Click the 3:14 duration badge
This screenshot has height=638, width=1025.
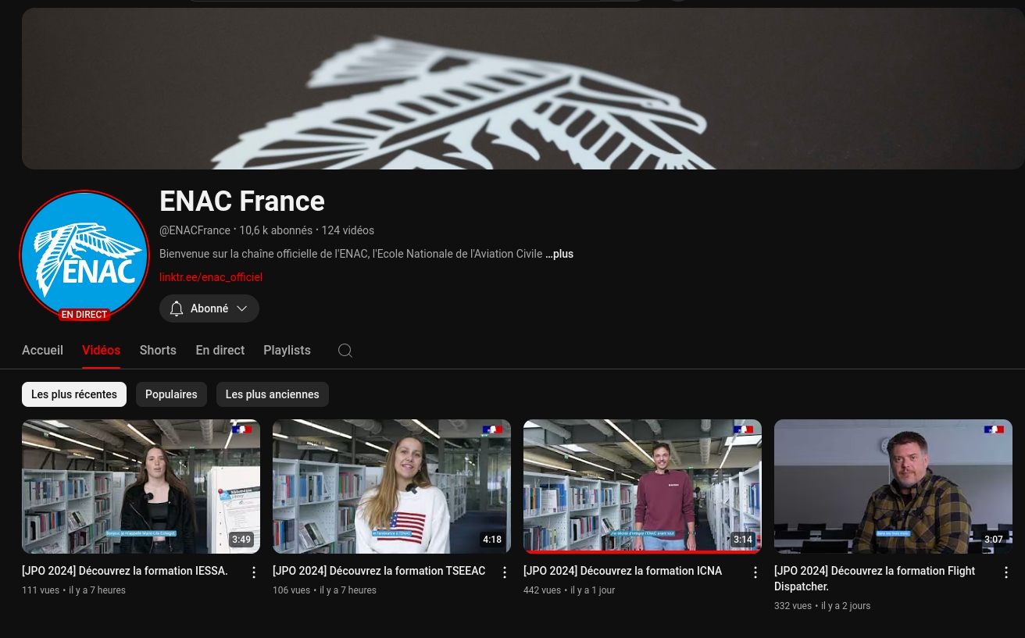click(743, 540)
